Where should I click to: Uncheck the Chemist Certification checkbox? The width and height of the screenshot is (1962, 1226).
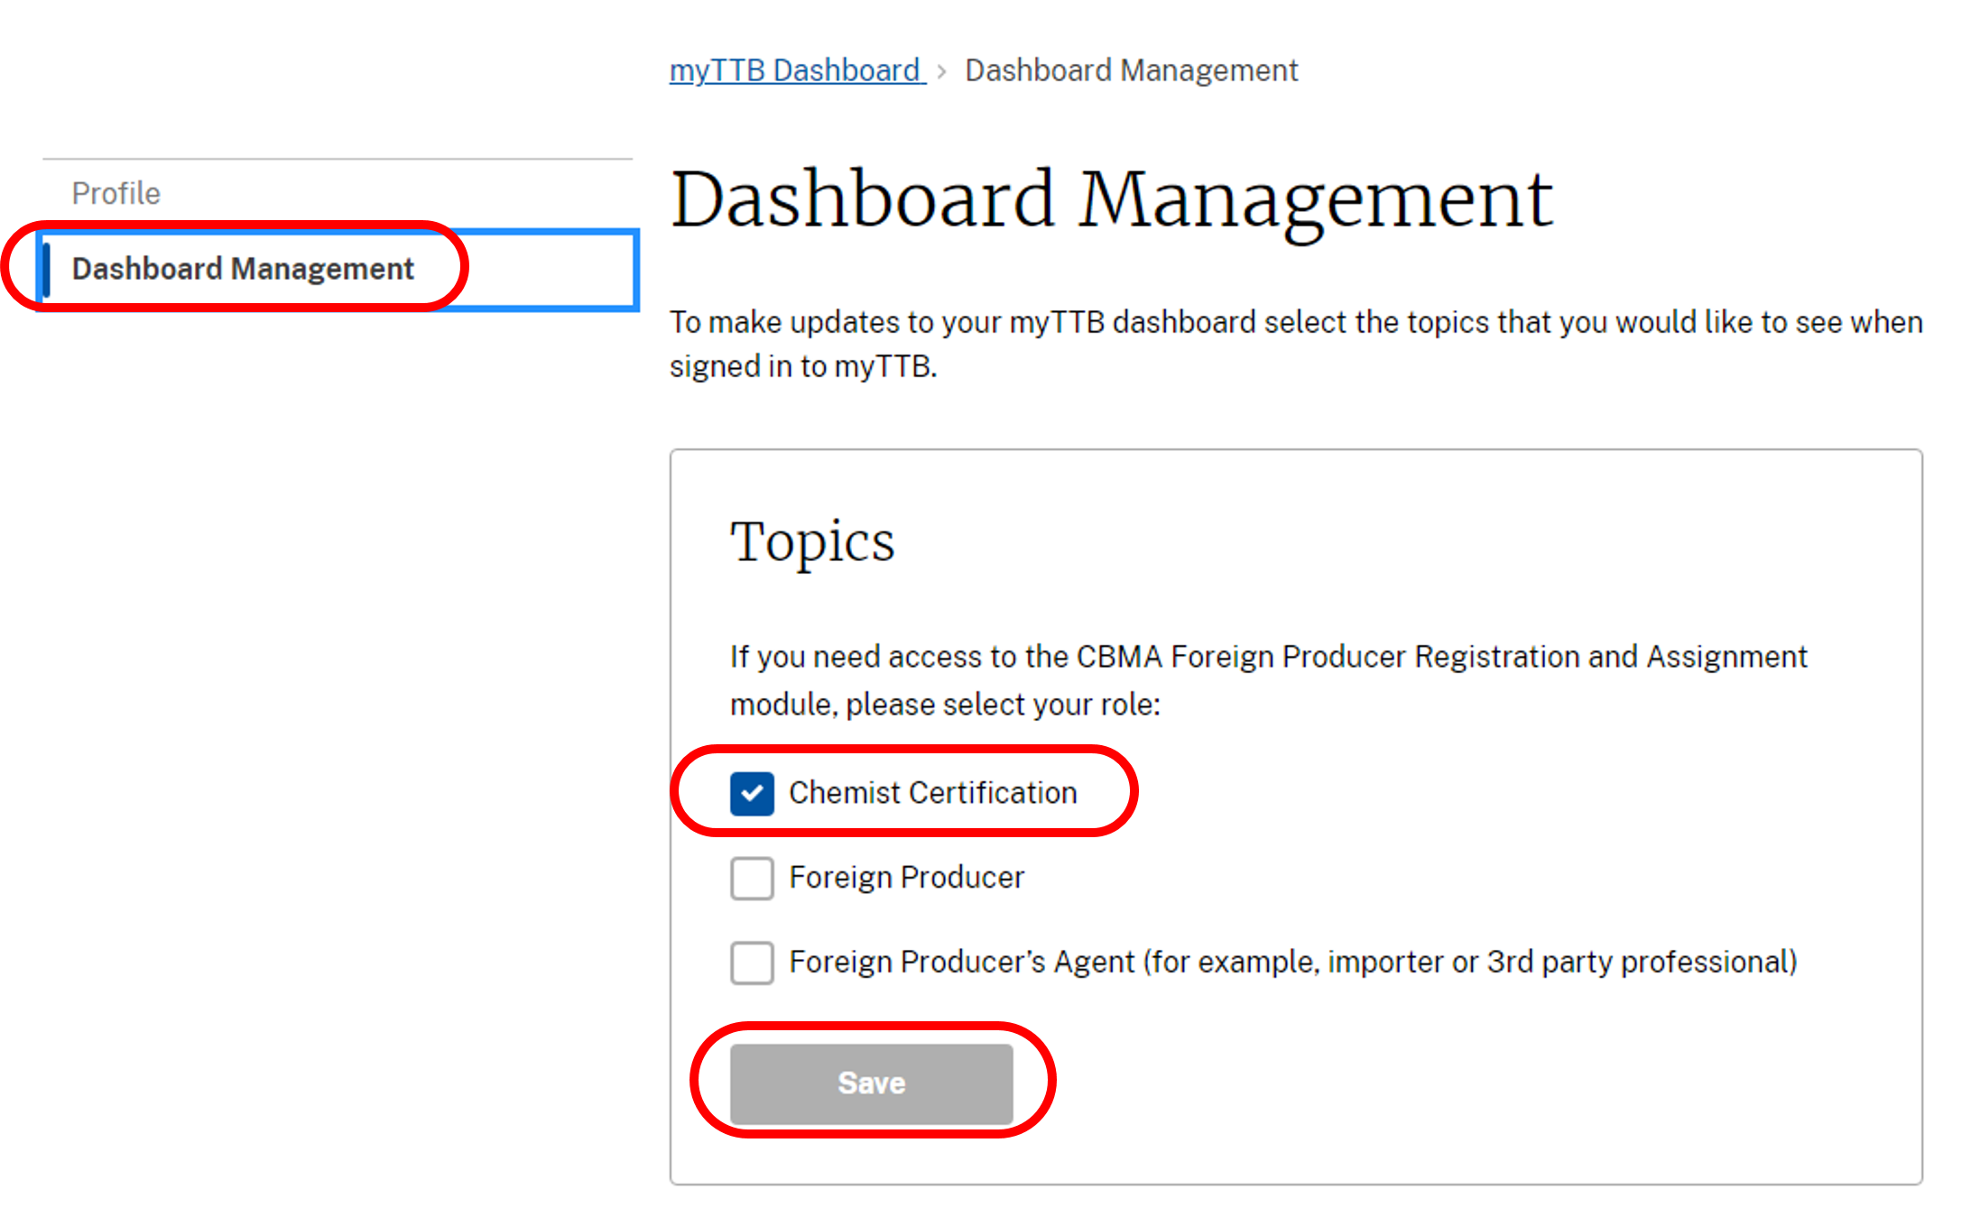752,793
